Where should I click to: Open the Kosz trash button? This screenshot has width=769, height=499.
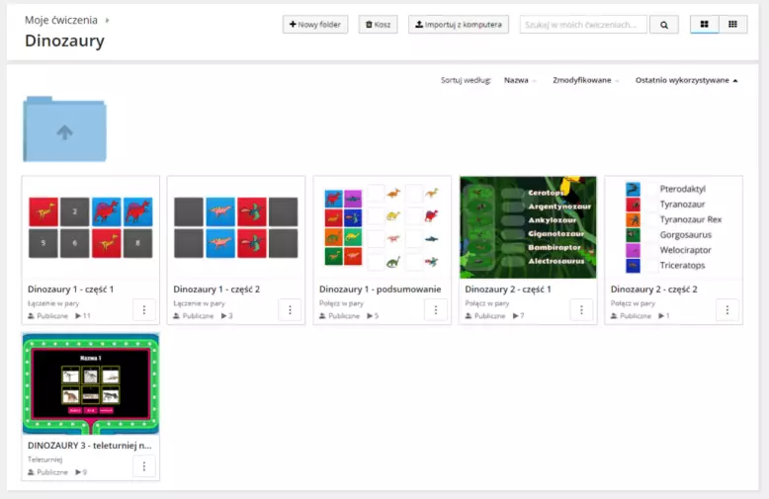[378, 25]
